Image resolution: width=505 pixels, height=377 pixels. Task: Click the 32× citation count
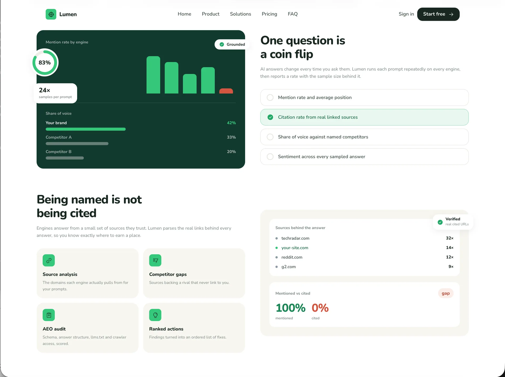[x=450, y=238]
